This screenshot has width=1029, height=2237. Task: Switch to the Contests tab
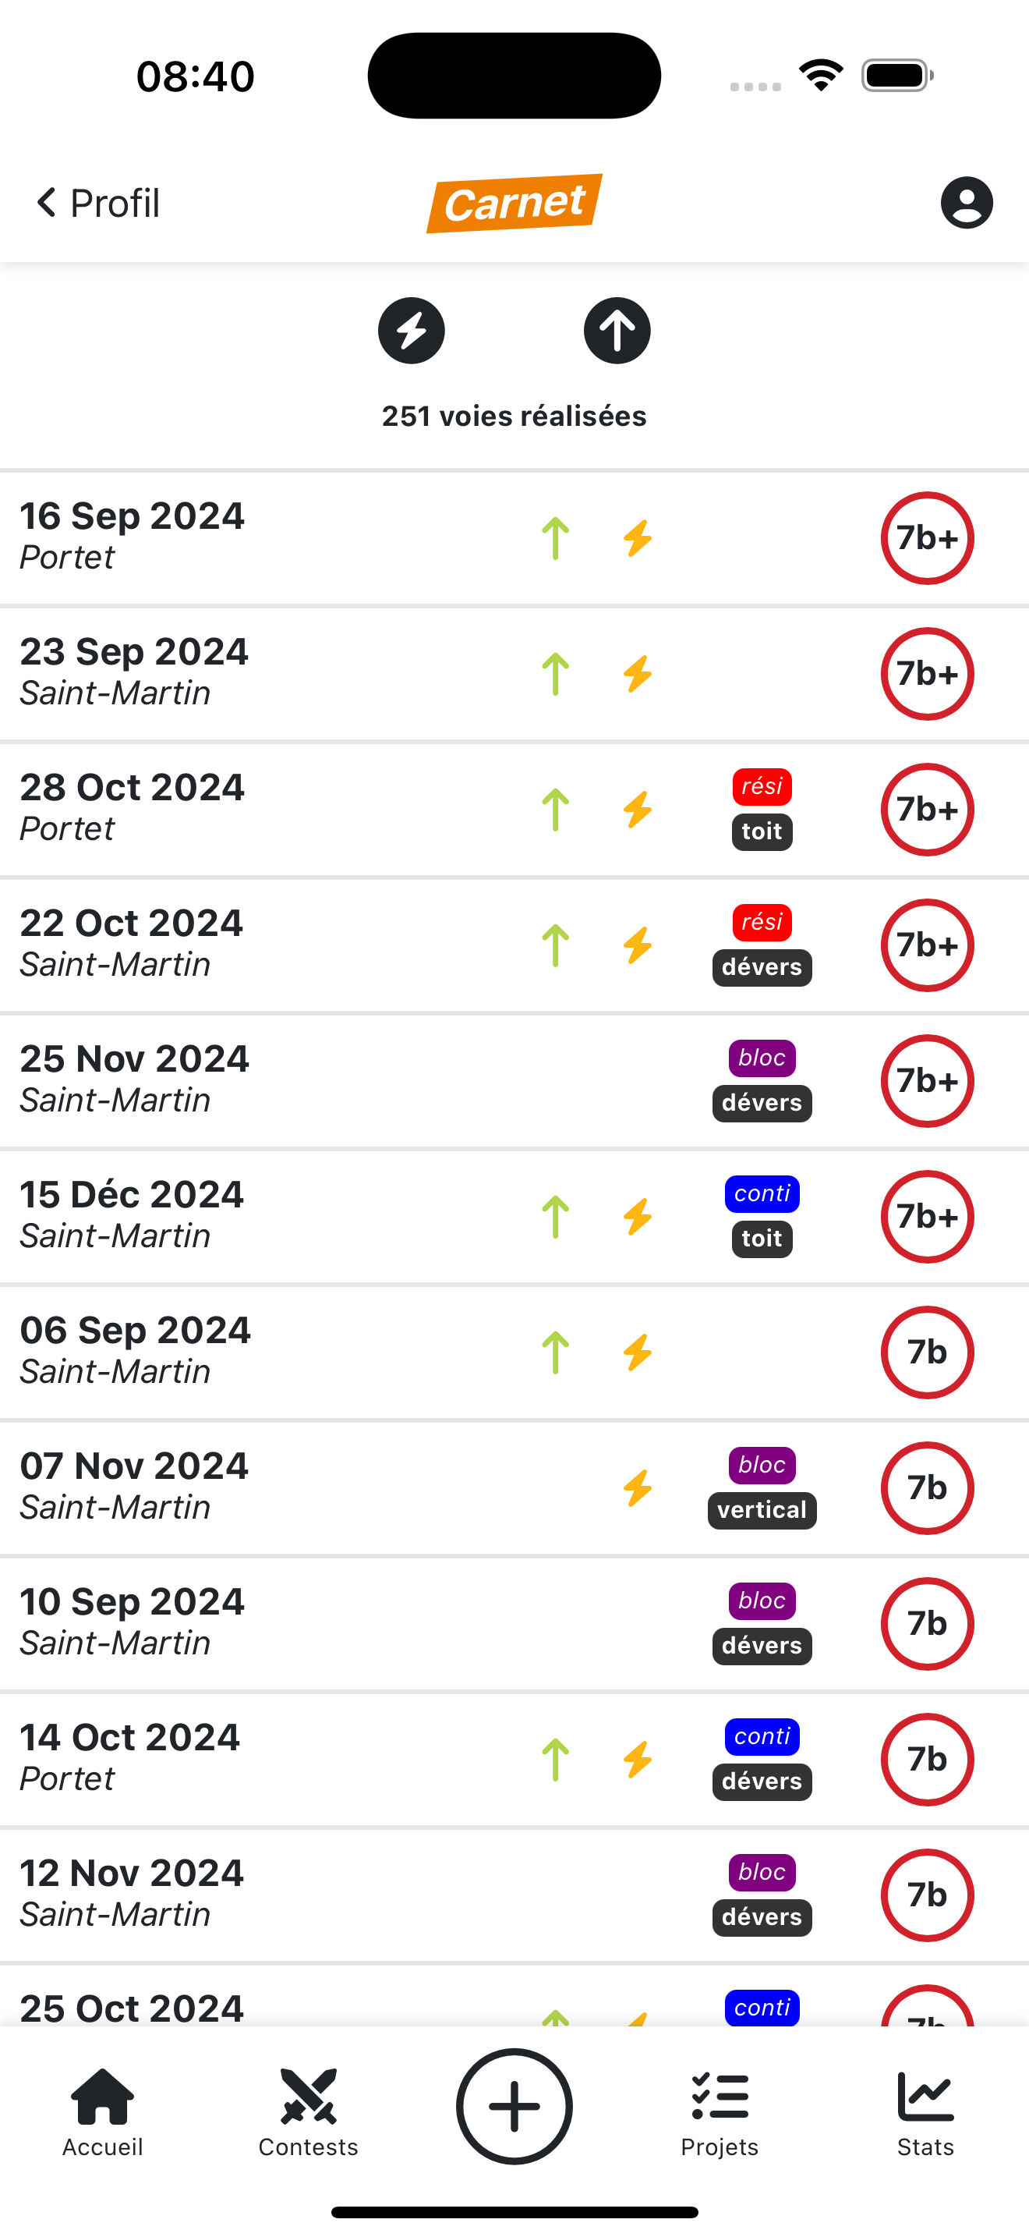[308, 2109]
